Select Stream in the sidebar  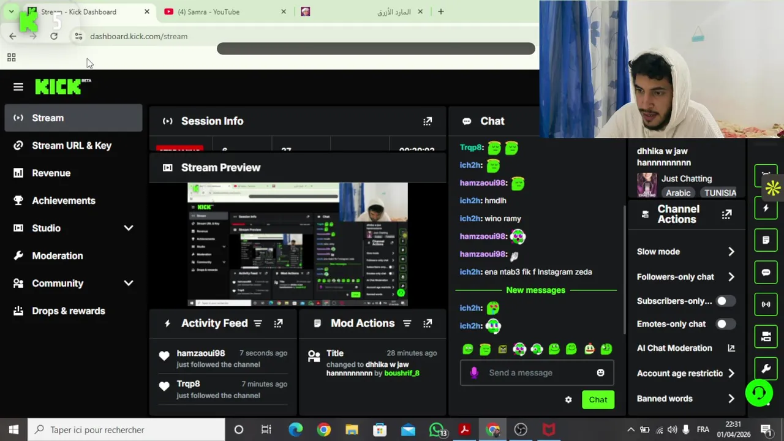point(73,118)
